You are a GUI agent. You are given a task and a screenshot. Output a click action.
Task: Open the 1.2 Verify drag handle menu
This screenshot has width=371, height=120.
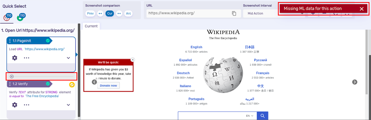coord(10,84)
